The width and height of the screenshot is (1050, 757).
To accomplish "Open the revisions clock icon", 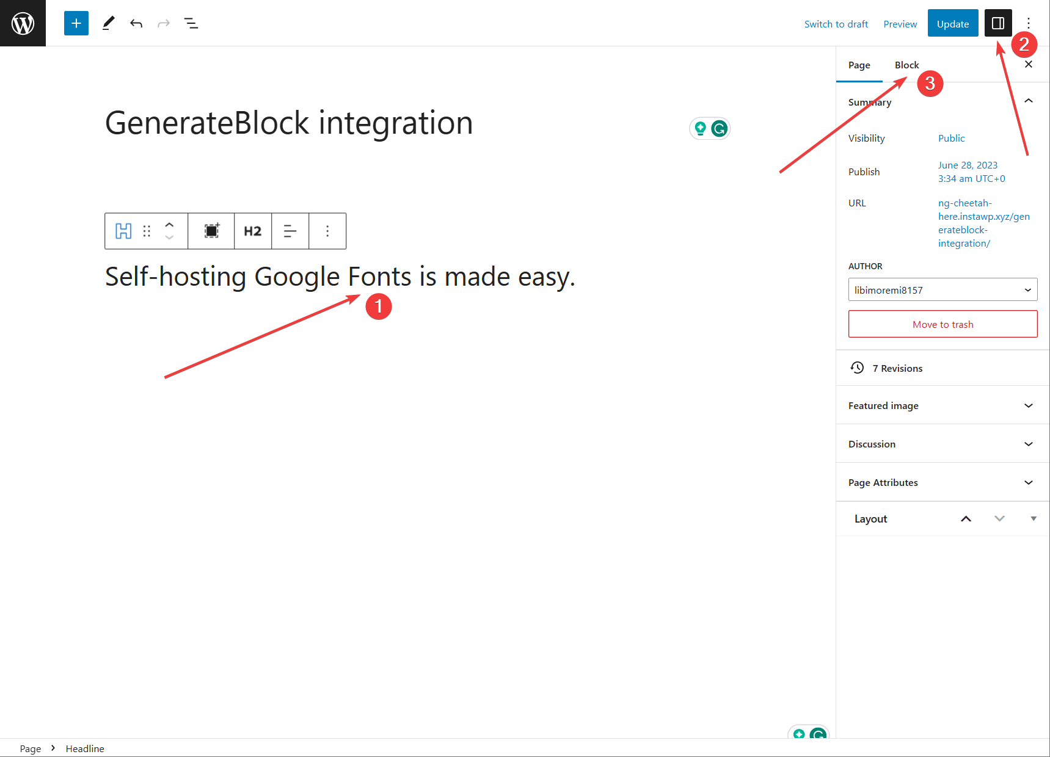I will click(x=857, y=368).
